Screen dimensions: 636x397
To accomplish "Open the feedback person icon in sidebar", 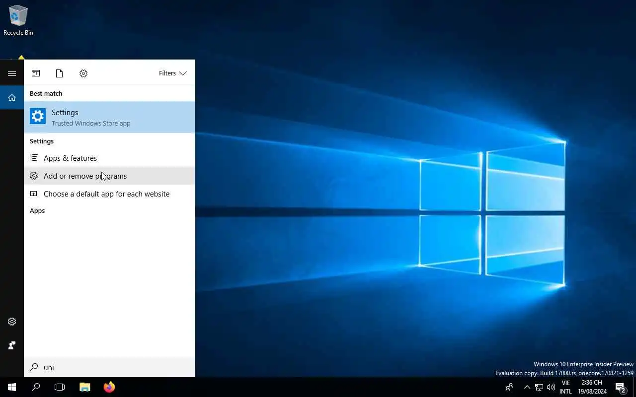I will click(x=12, y=345).
